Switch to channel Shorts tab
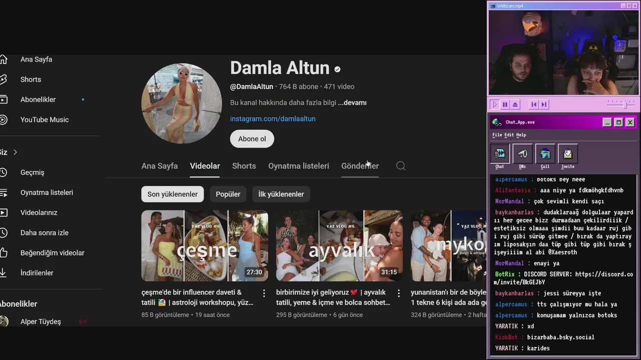 244,166
